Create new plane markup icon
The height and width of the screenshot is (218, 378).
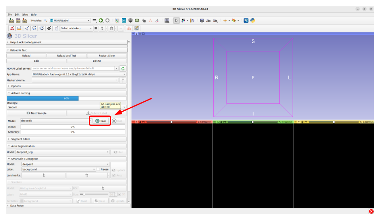49,28
